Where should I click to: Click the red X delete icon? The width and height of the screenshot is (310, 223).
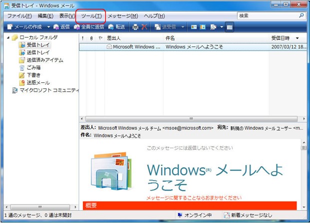[144, 26]
